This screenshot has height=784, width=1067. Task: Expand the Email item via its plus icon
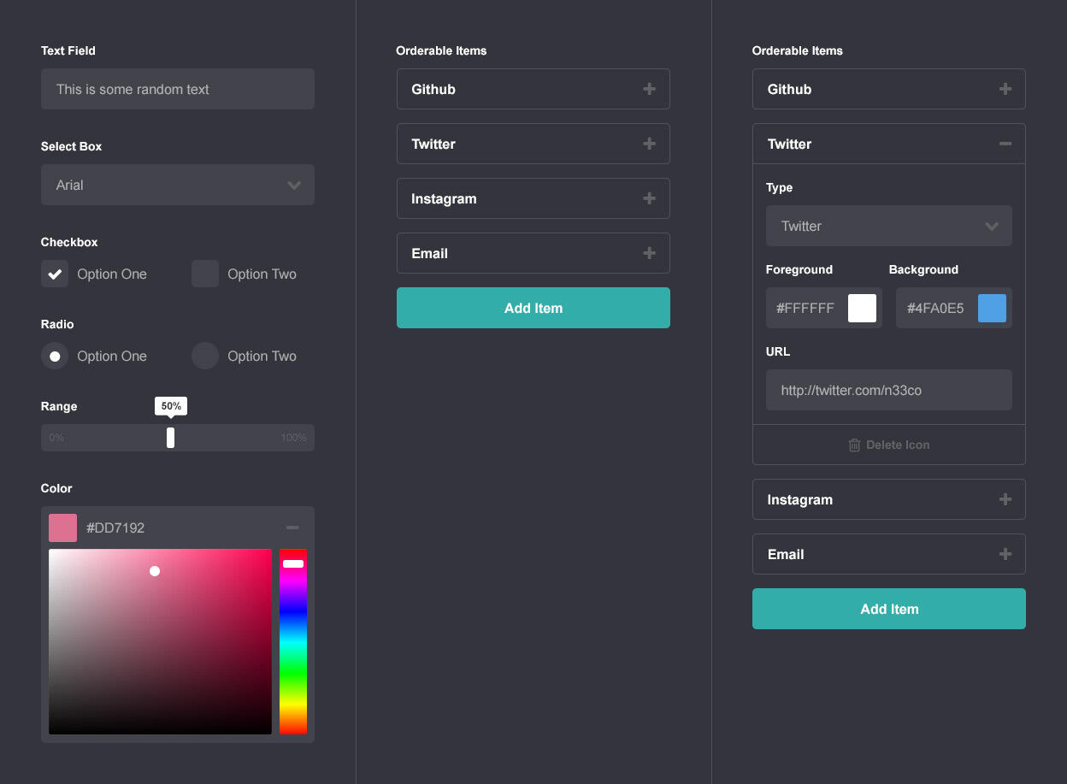[x=649, y=253]
